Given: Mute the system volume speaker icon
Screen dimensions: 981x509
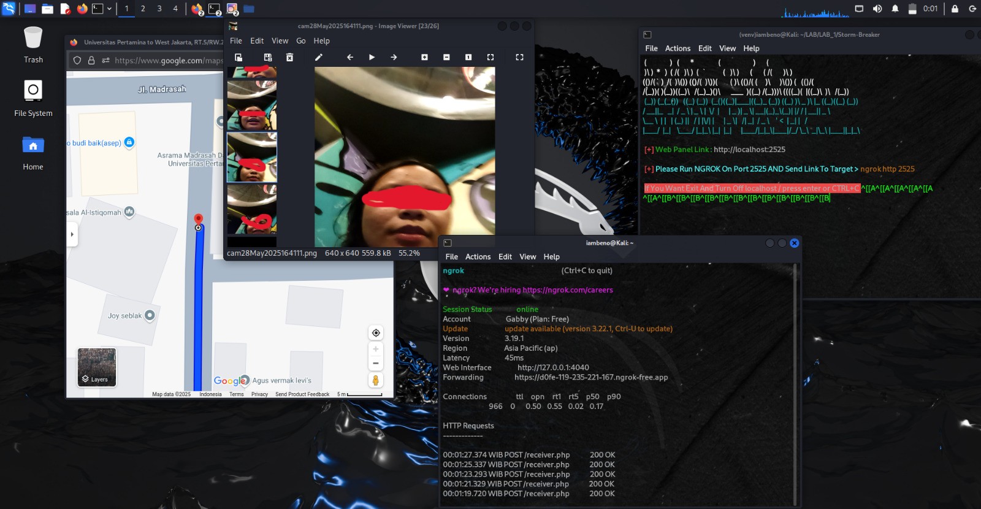Looking at the screenshot, I should click(x=877, y=9).
